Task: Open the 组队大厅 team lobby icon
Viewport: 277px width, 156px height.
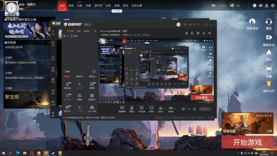Action: pyautogui.click(x=269, y=86)
